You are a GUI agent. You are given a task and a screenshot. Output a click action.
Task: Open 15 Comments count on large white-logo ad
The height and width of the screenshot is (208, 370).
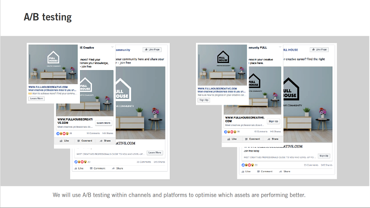pos(144,162)
